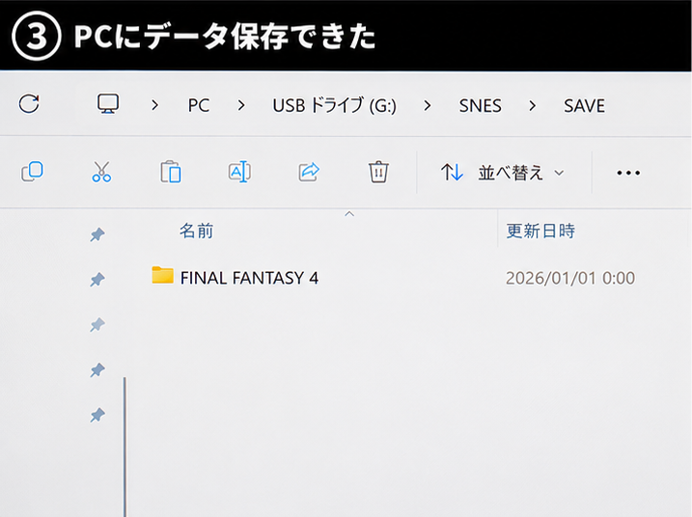Click the date 2026/01/01 0:00
Image resolution: width=692 pixels, height=517 pixels.
[570, 278]
